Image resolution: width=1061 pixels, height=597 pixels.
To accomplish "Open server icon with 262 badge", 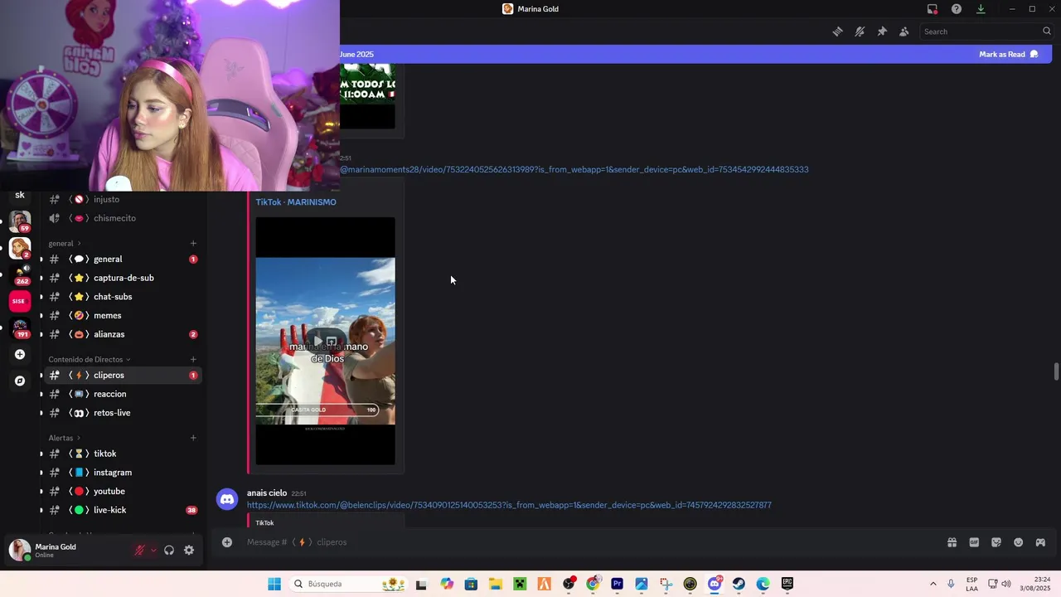I will click(x=20, y=274).
